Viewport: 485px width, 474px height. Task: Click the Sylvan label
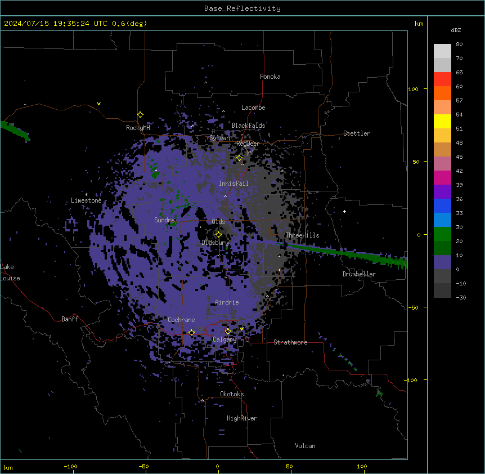pyautogui.click(x=220, y=138)
